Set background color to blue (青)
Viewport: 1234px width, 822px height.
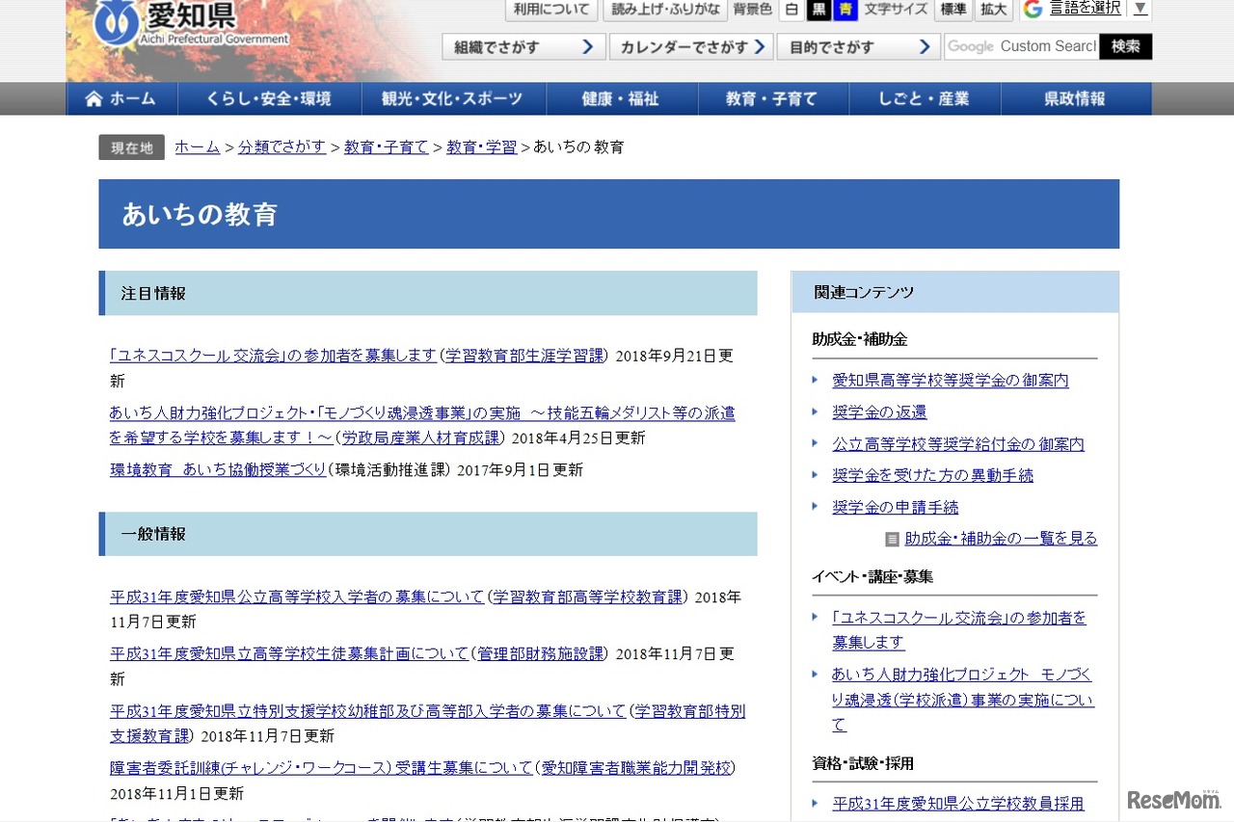845,10
